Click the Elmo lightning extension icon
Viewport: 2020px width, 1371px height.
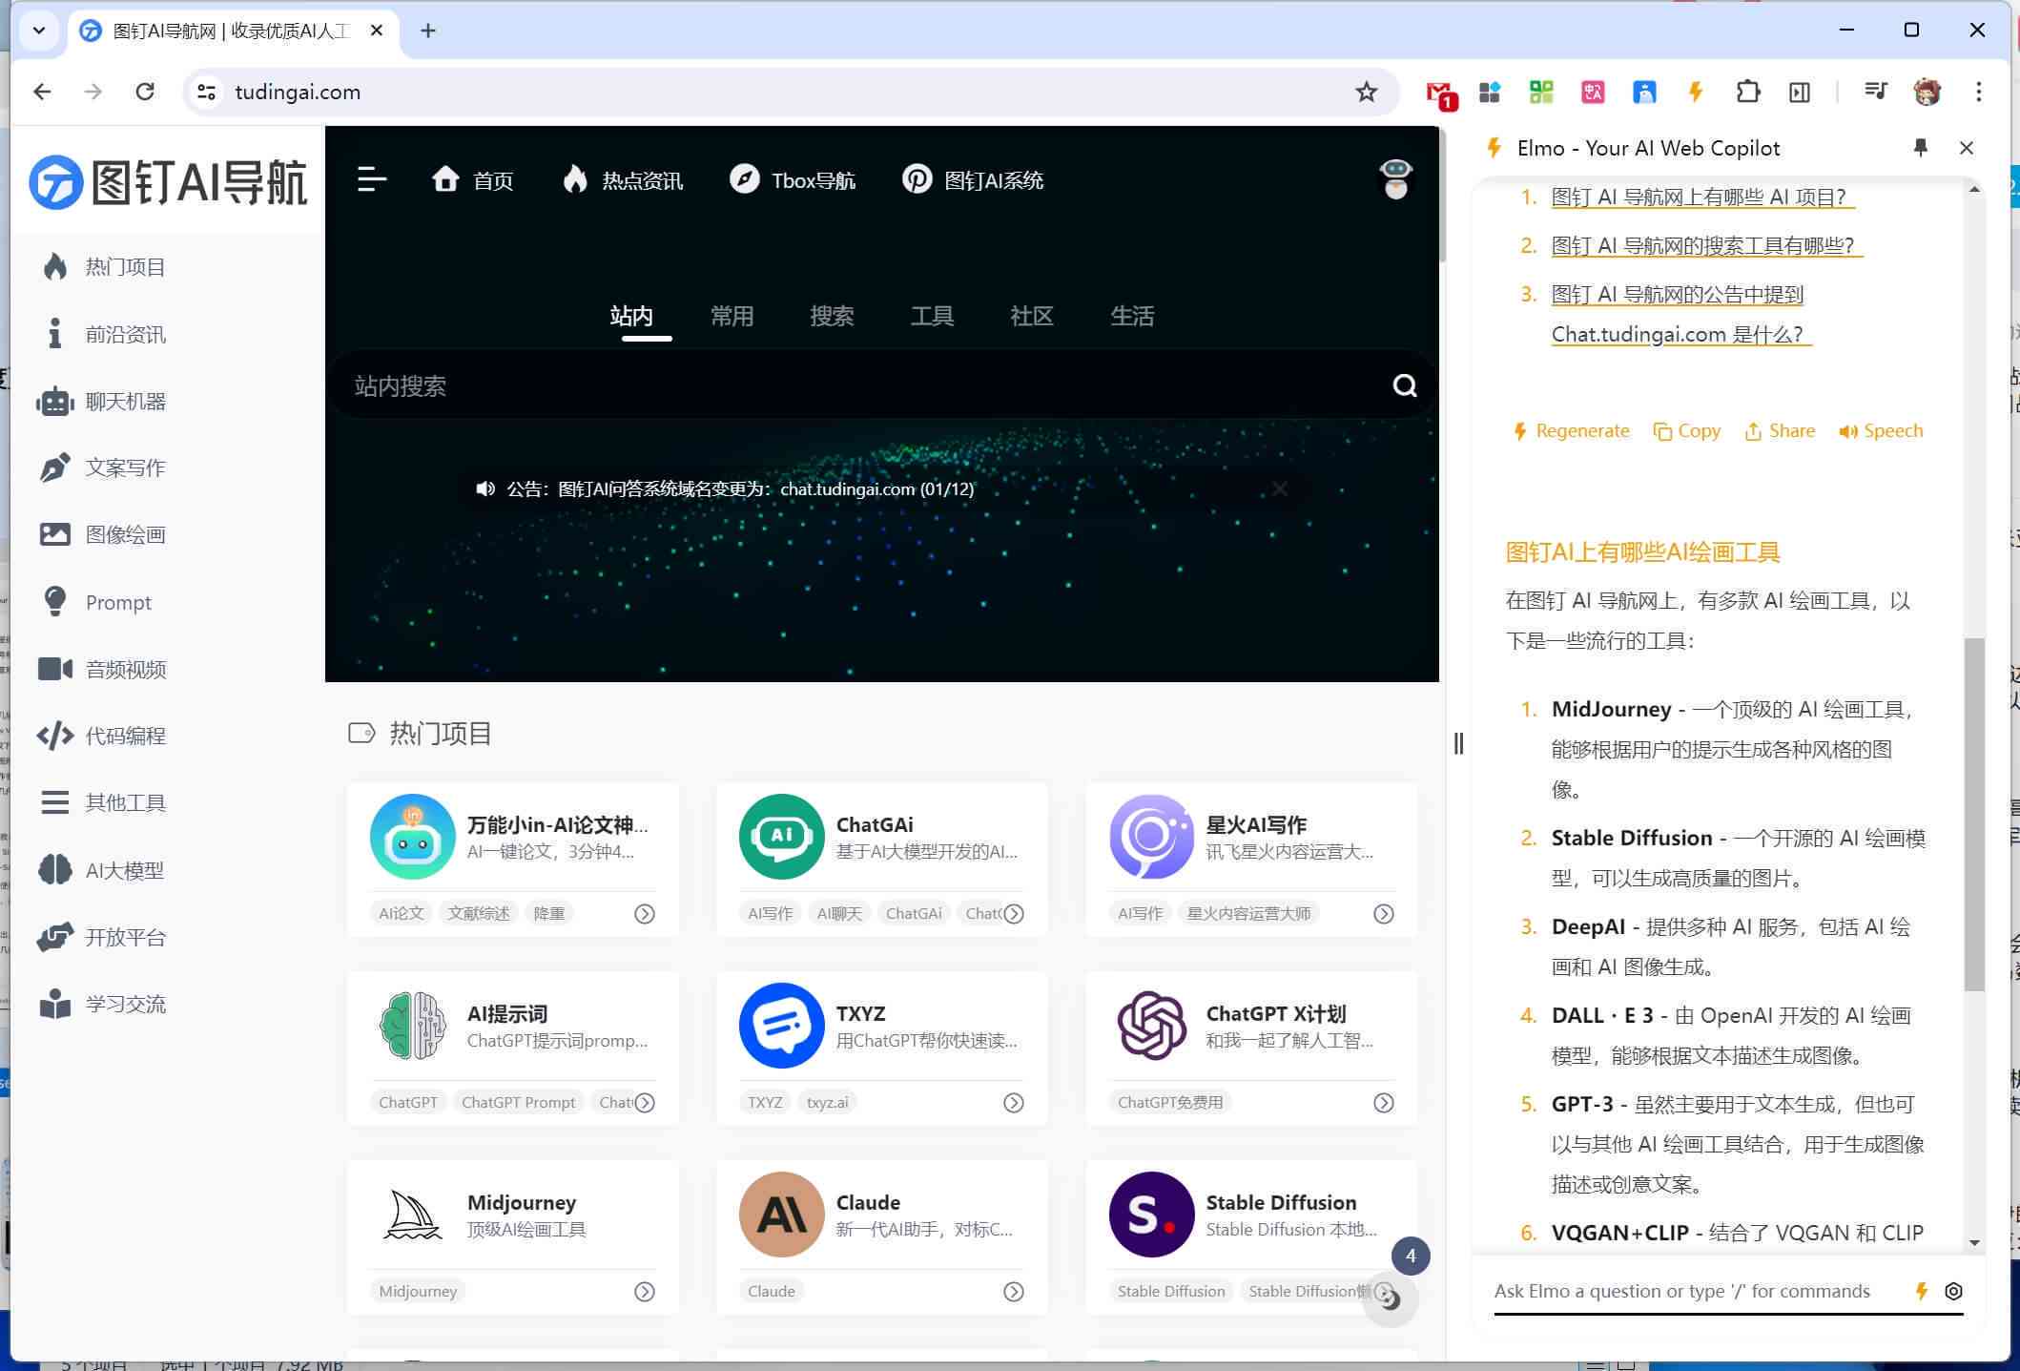click(x=1695, y=92)
